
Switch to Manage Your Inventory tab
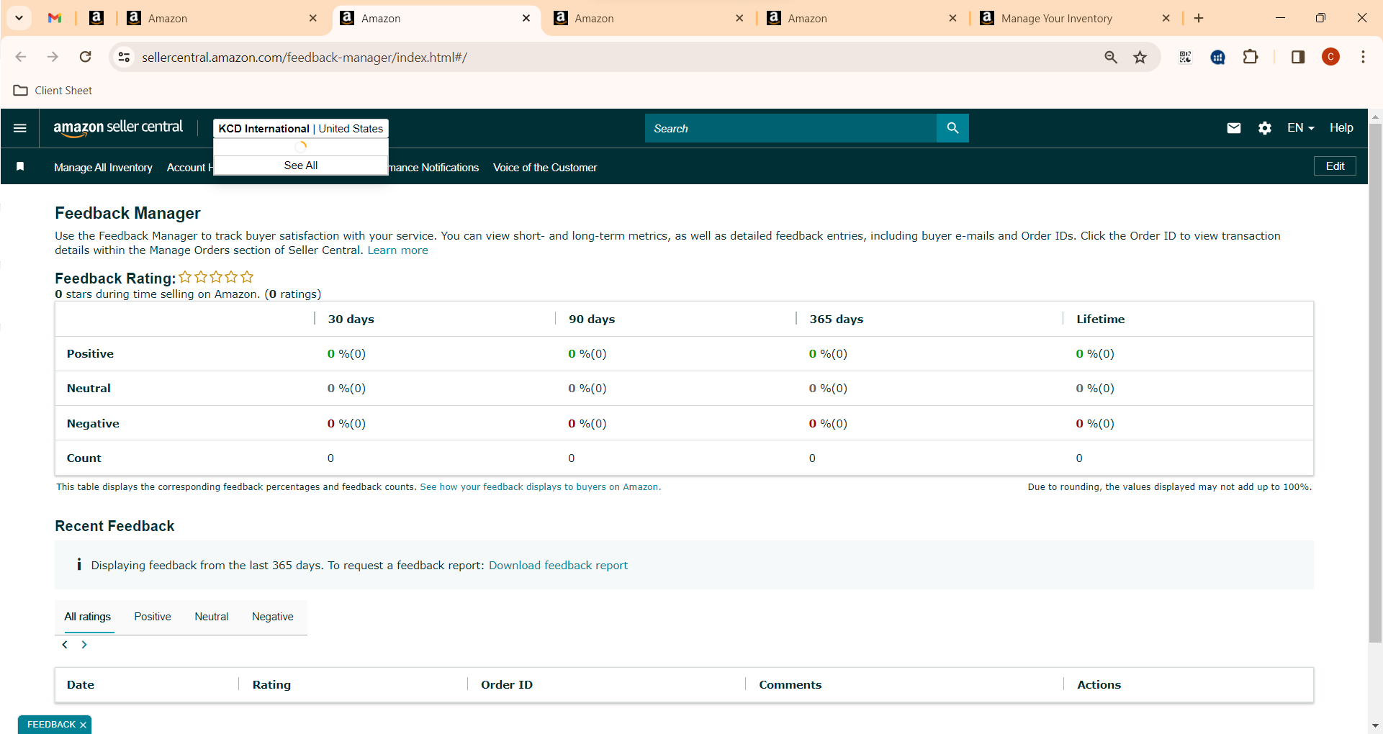point(1056,18)
